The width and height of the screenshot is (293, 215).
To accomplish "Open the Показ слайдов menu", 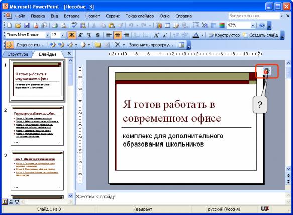I will point(139,16).
